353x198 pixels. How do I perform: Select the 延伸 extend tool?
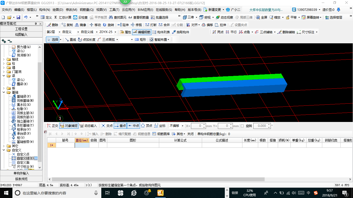[123, 25]
